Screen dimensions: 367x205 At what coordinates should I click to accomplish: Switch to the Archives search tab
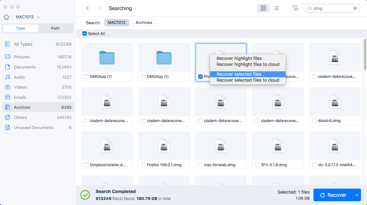[x=144, y=22]
